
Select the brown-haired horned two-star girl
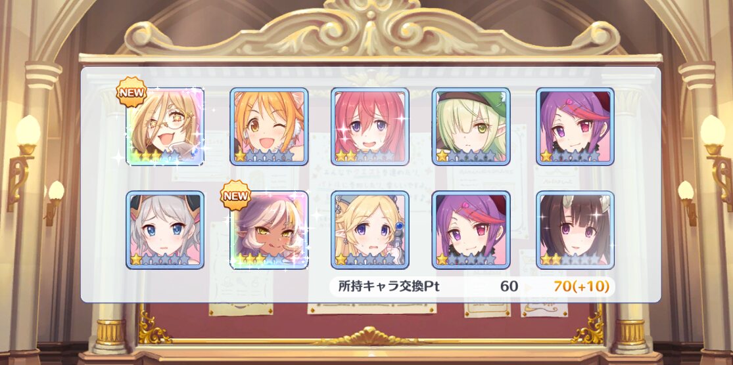[575, 230]
